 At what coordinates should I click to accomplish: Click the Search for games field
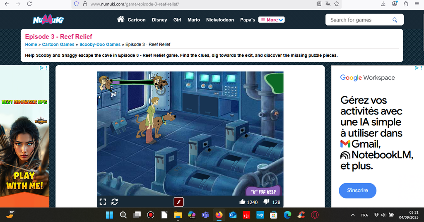click(x=359, y=20)
